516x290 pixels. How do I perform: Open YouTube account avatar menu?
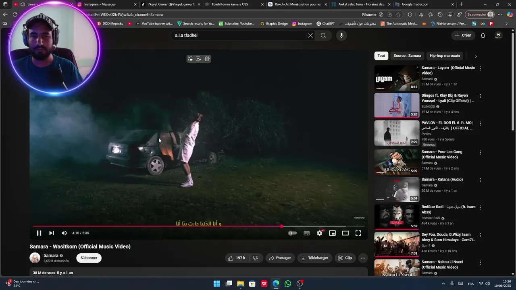tap(498, 35)
